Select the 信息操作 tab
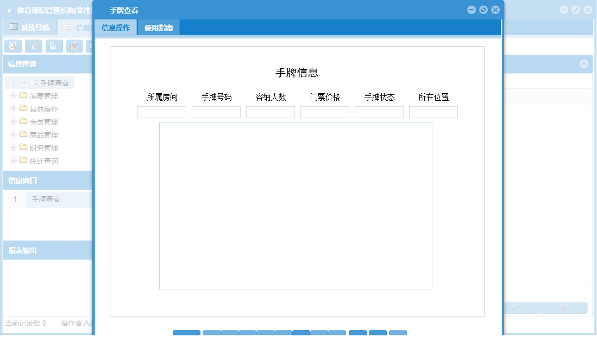 pos(115,27)
